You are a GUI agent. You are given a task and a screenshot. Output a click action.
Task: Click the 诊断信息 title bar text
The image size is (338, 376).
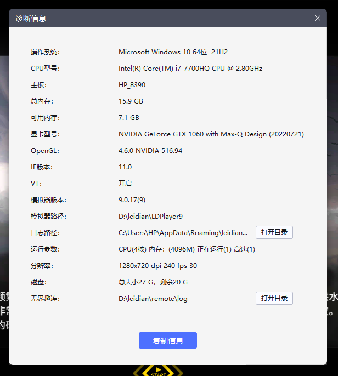click(x=31, y=19)
